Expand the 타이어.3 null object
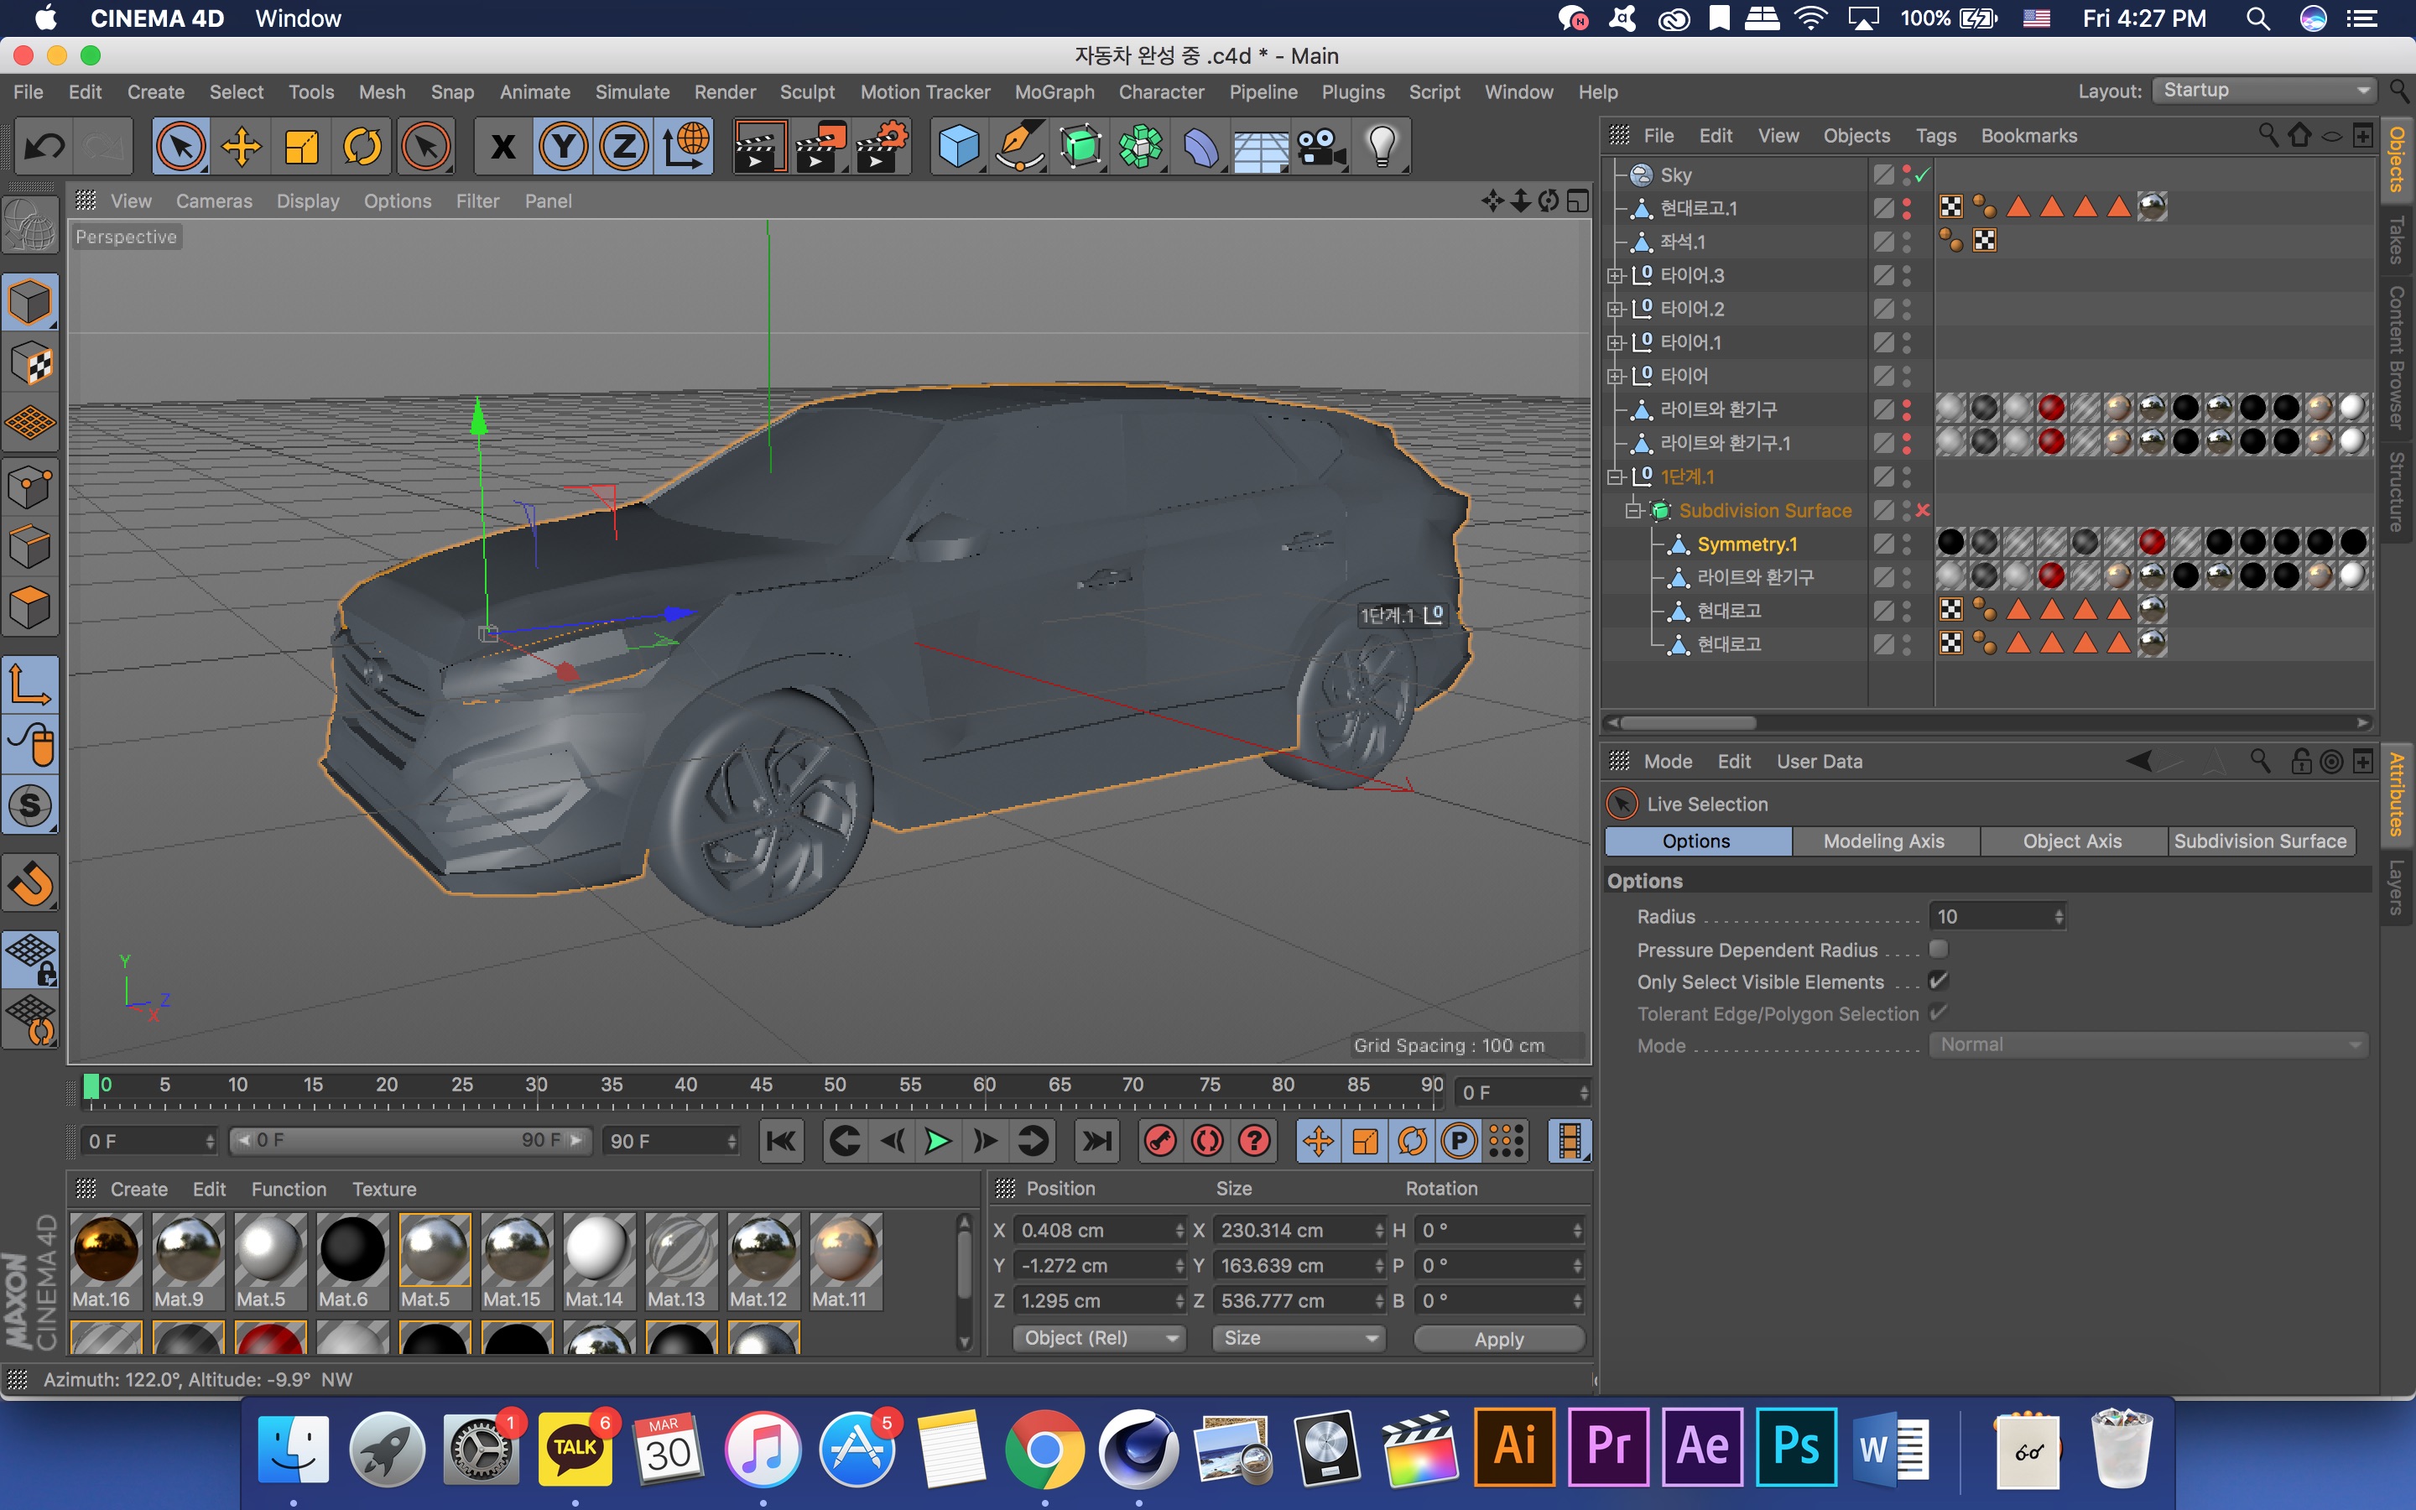Image resolution: width=2416 pixels, height=1510 pixels. 1614,276
